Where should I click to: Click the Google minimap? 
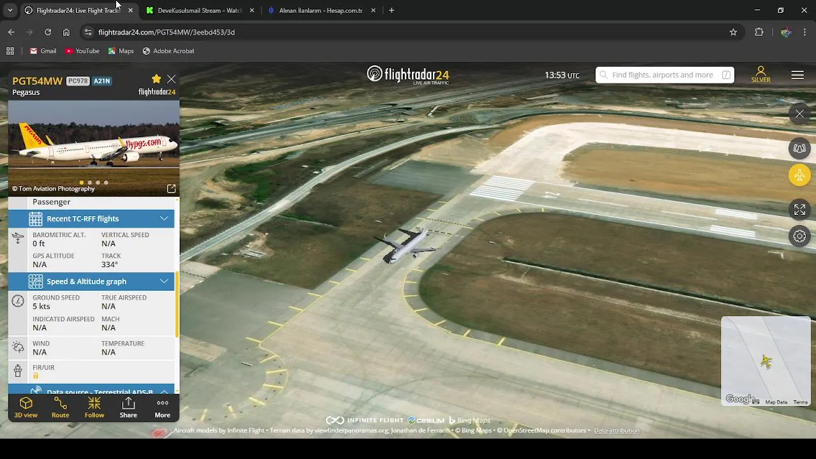point(766,361)
